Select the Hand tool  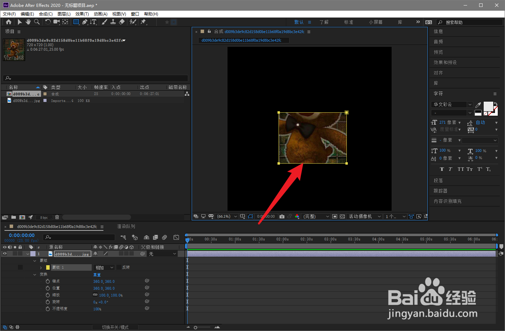coord(28,22)
